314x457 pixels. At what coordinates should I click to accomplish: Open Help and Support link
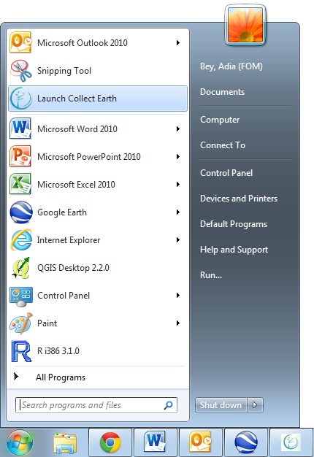point(234,250)
